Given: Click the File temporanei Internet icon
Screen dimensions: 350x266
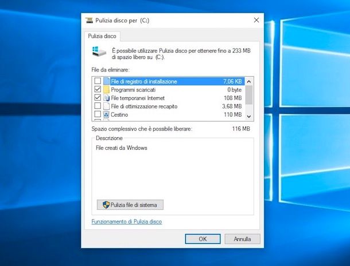Looking at the screenshot, I should click(x=107, y=98).
